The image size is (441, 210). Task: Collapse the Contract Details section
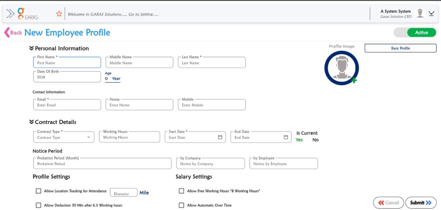(x=31, y=122)
